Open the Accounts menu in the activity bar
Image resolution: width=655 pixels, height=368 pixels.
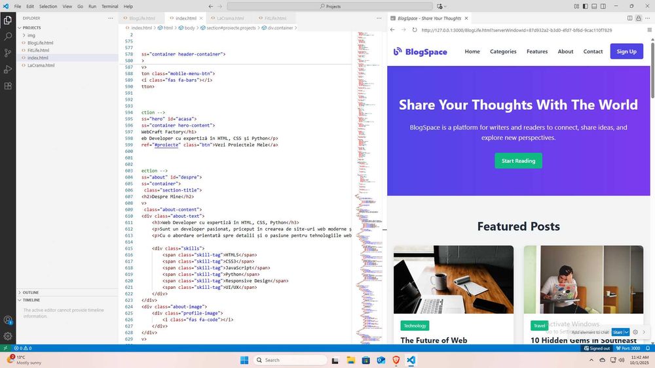pyautogui.click(x=7, y=320)
